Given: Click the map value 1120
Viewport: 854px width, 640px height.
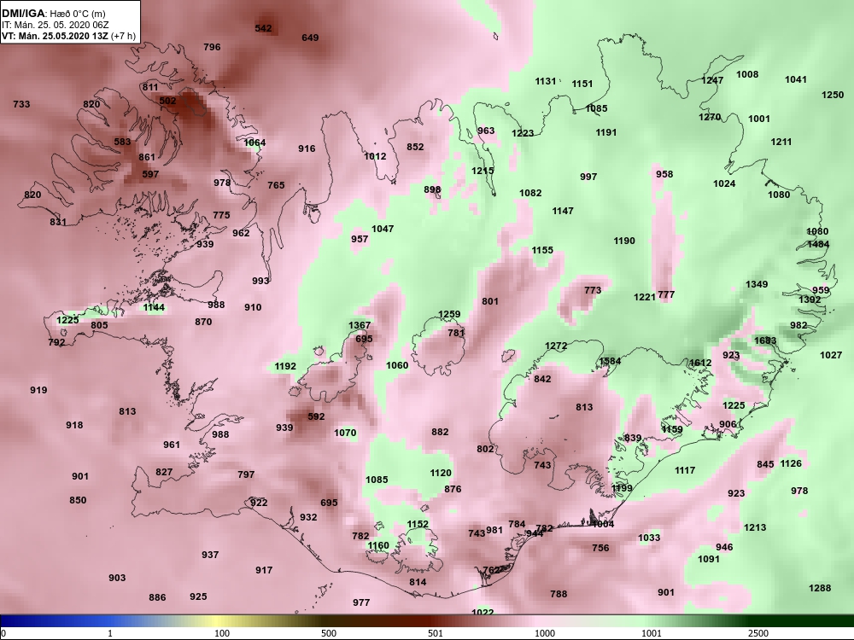Looking at the screenshot, I should point(441,473).
